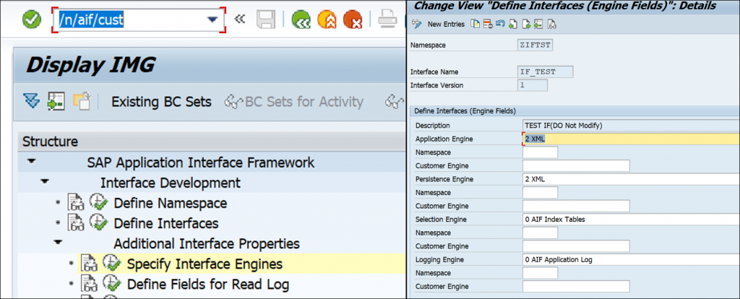Click the red Cancel icon
Screen dimensions: 740x299
[353, 19]
